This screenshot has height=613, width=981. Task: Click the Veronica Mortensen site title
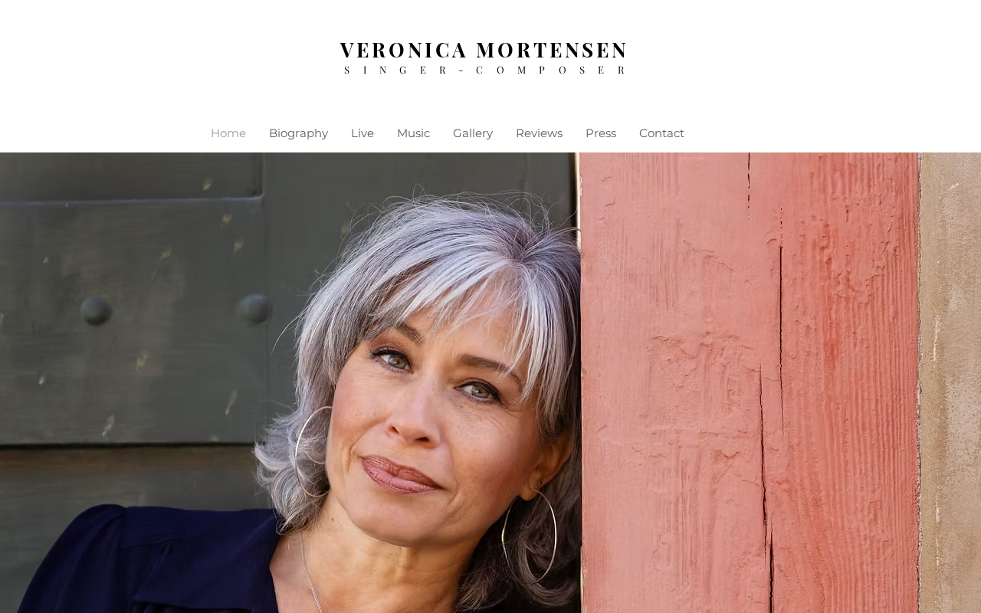tap(484, 50)
